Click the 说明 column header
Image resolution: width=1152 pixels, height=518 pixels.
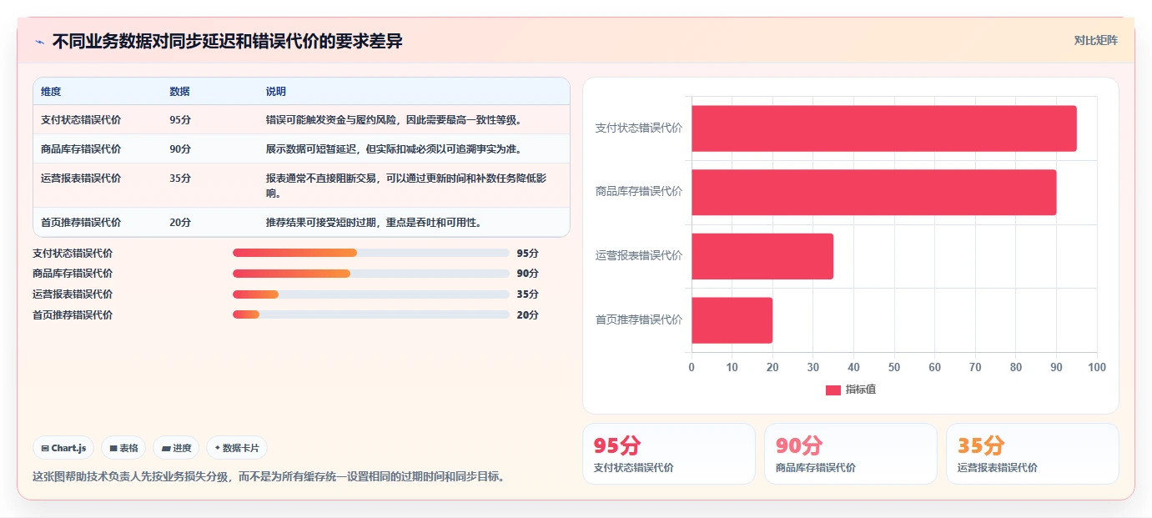276,92
